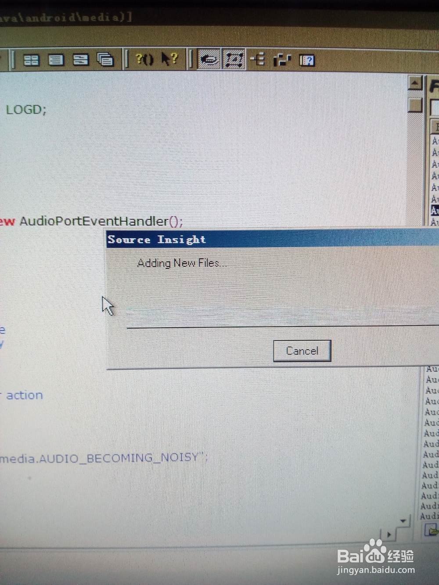Click the ?() toolbar icon
The image size is (439, 585).
pos(144,59)
